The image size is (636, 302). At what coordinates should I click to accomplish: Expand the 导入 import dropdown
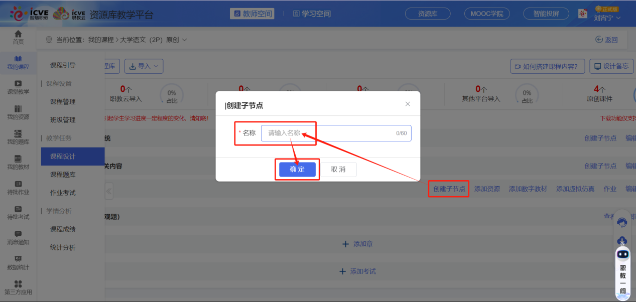[143, 66]
